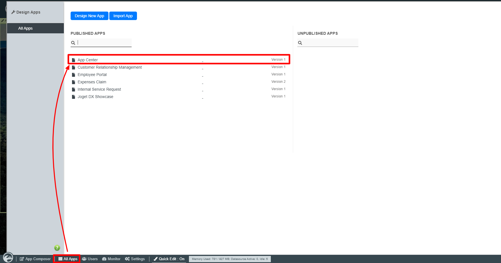Open Customer Relationship Management app
This screenshot has height=263, width=501.
tap(110, 67)
